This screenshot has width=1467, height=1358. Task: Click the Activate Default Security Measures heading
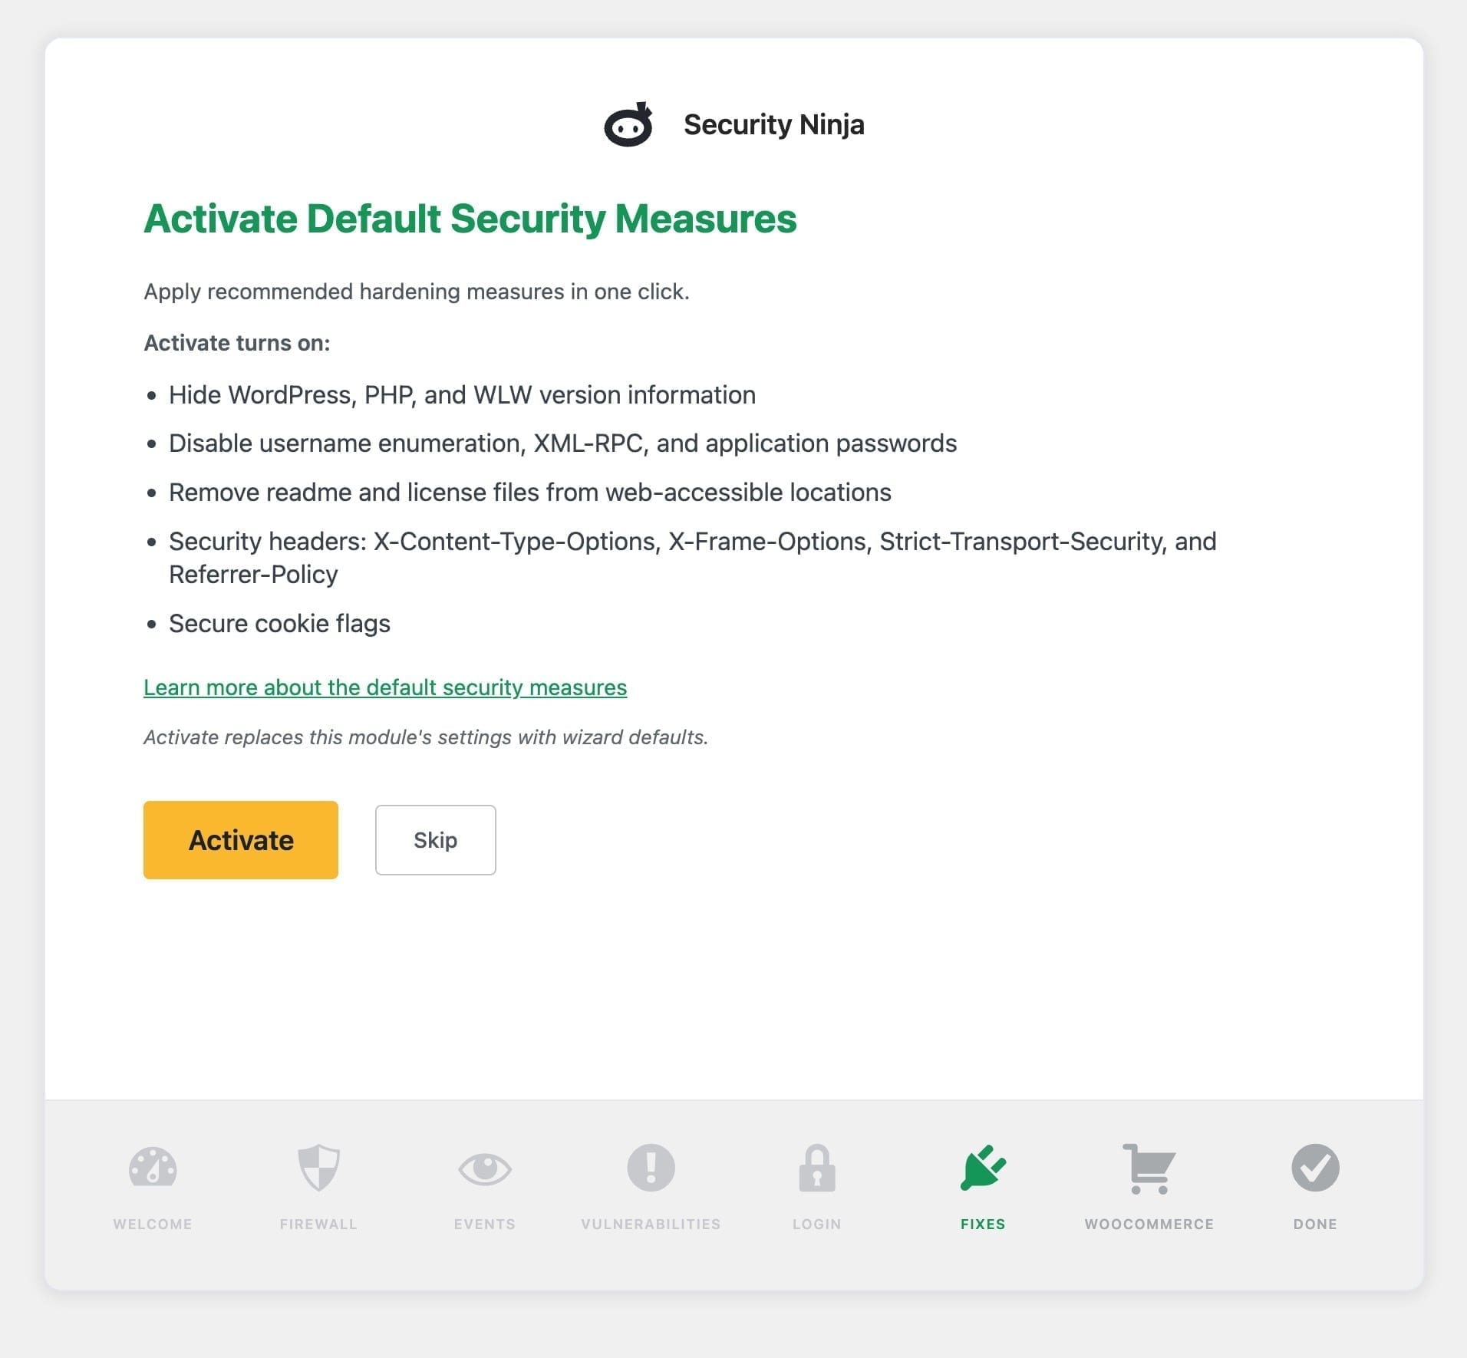click(x=470, y=219)
